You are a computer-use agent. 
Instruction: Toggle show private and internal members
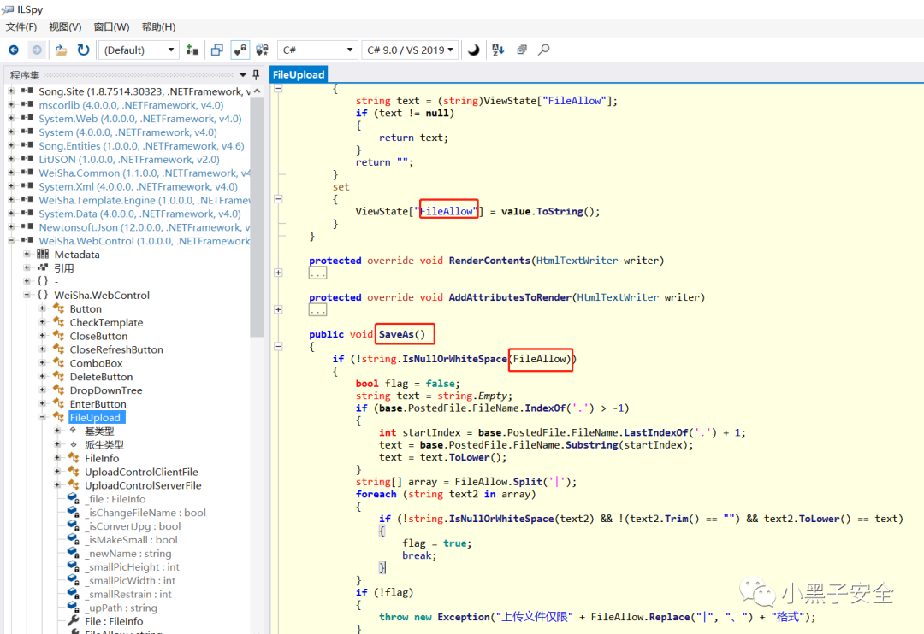tap(240, 50)
